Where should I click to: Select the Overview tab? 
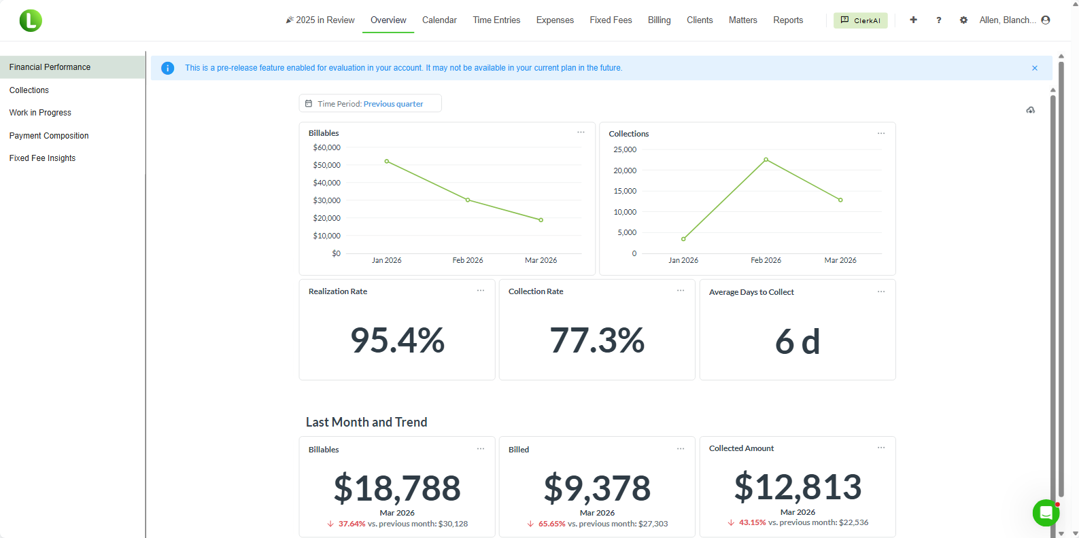point(388,20)
